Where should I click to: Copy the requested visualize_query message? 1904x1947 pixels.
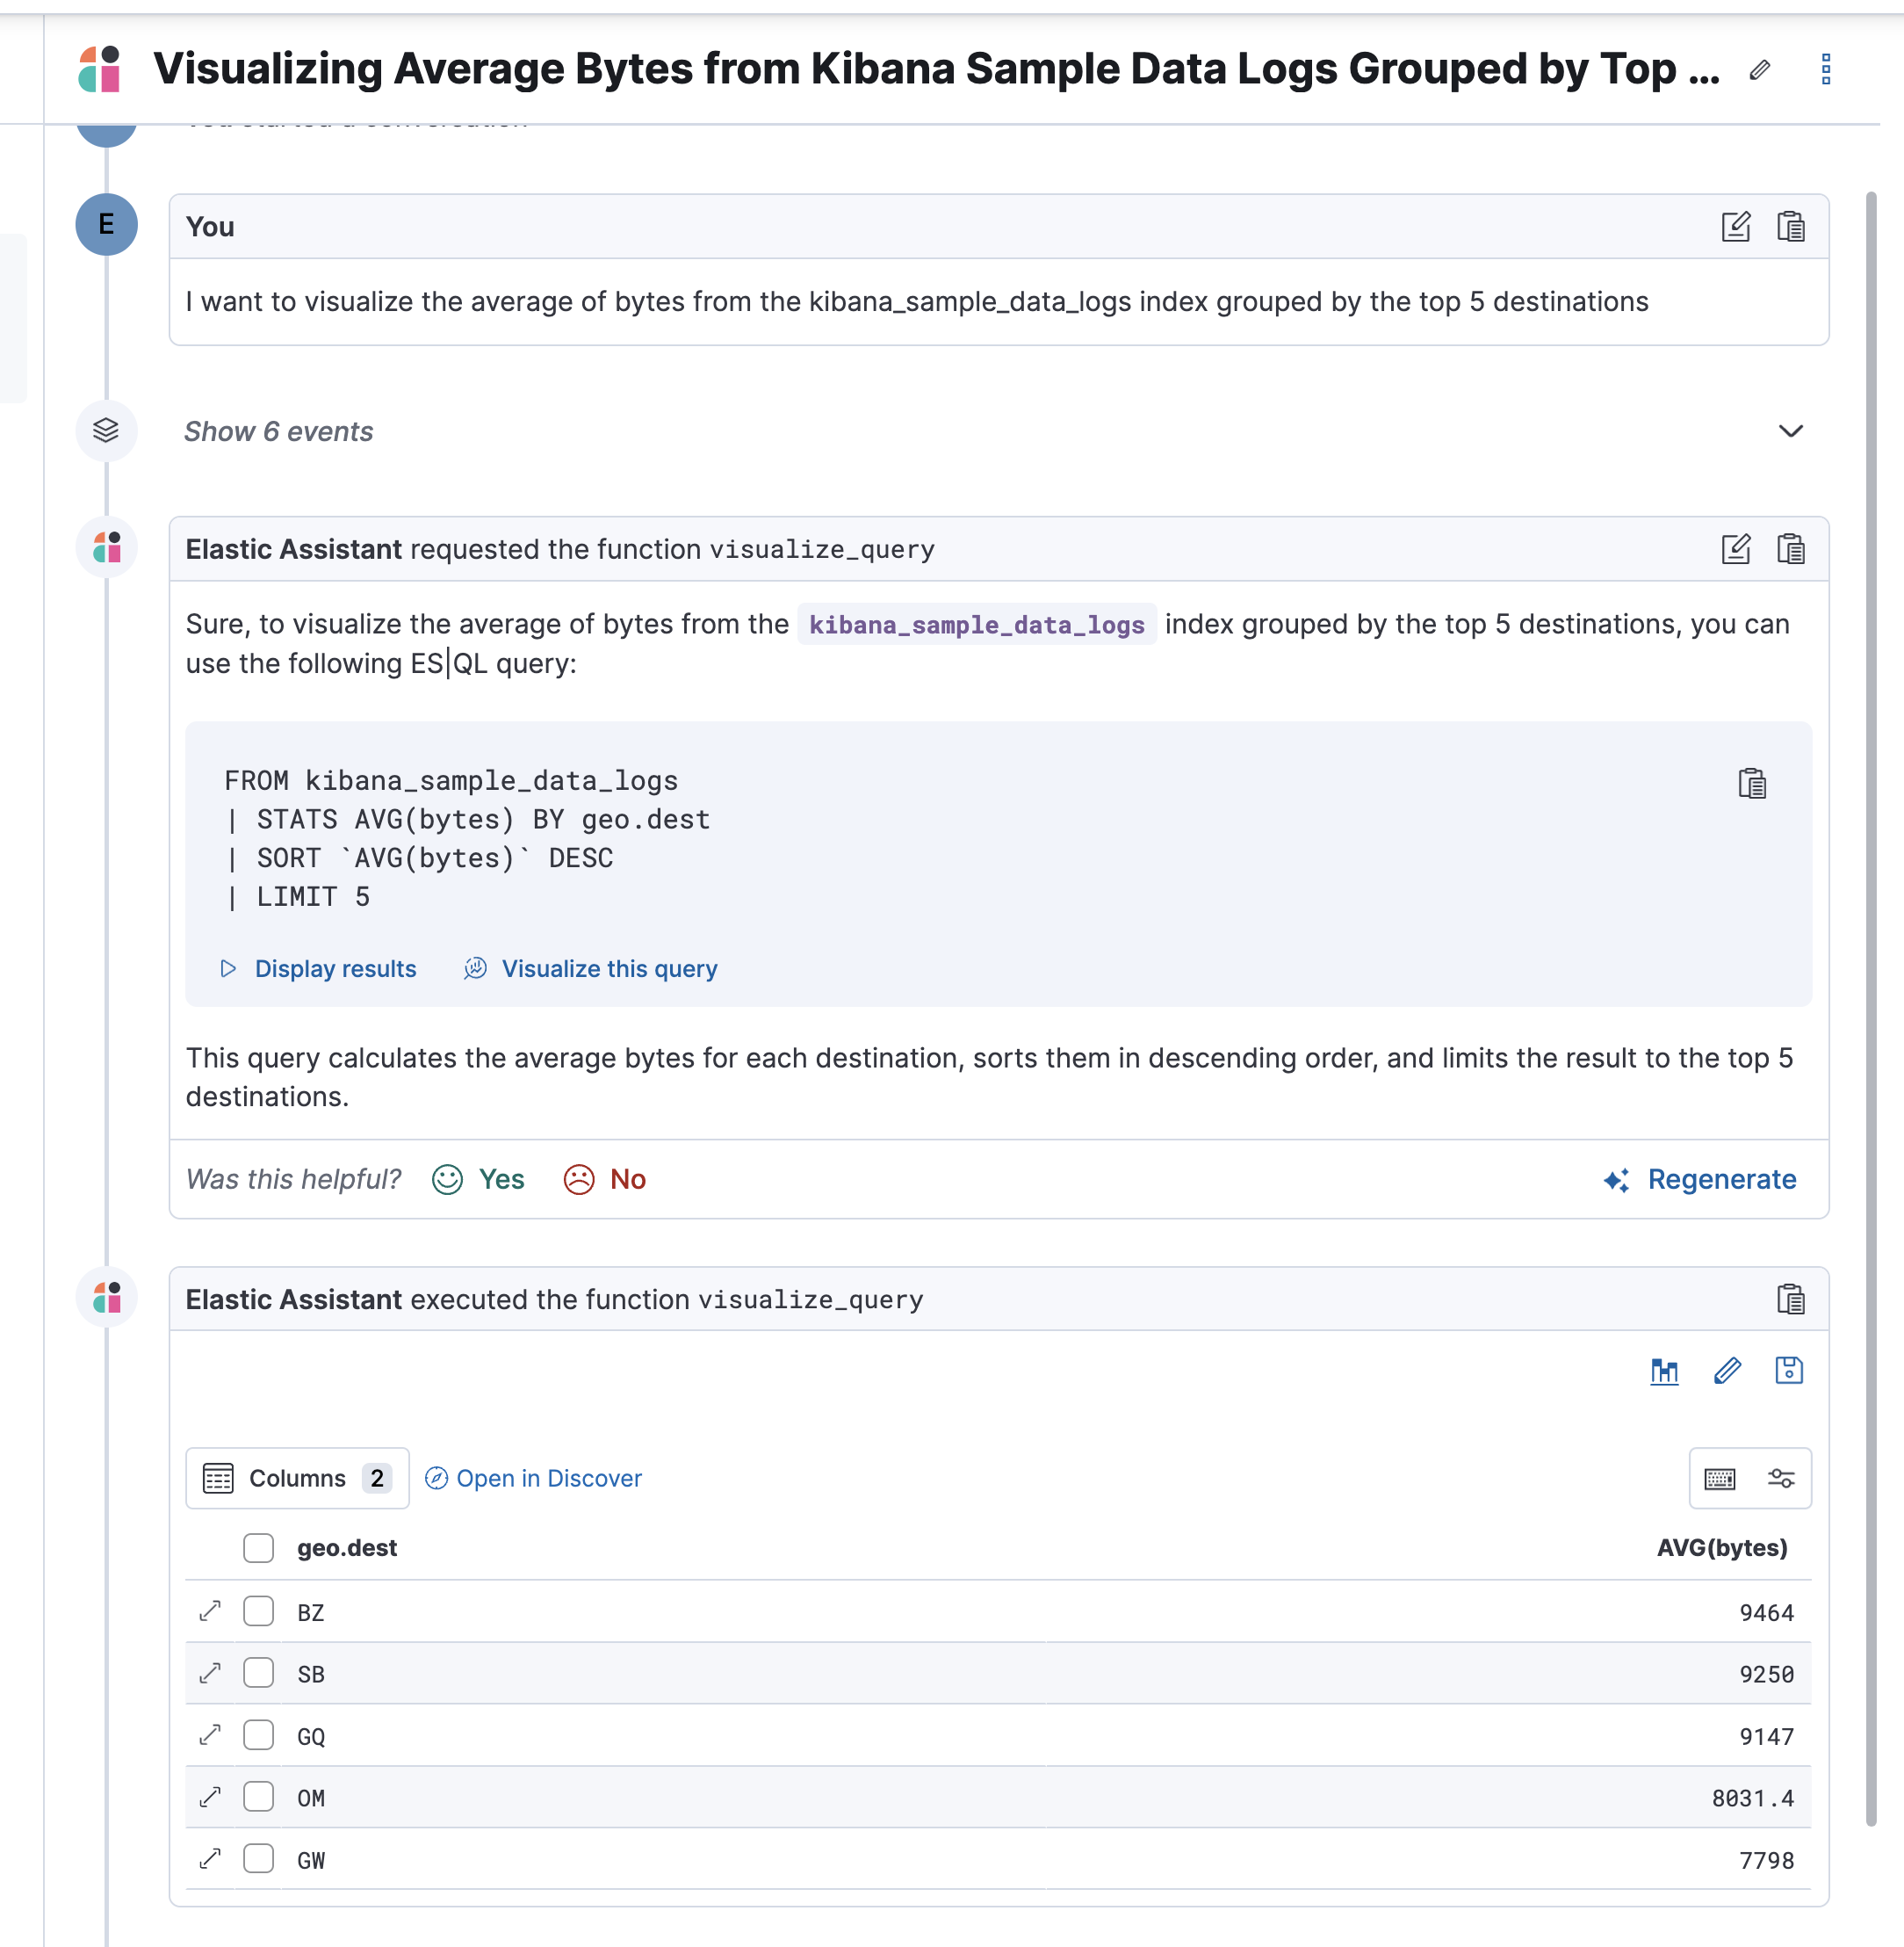(x=1790, y=548)
